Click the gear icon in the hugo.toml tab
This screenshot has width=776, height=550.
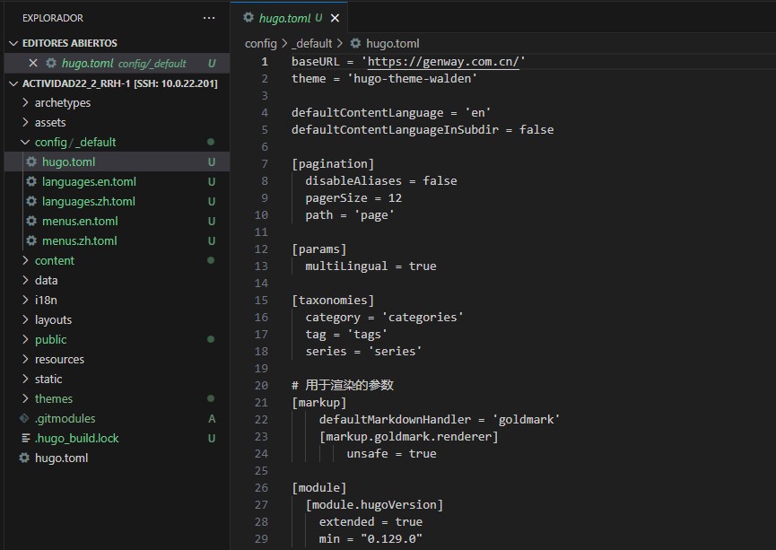click(248, 18)
